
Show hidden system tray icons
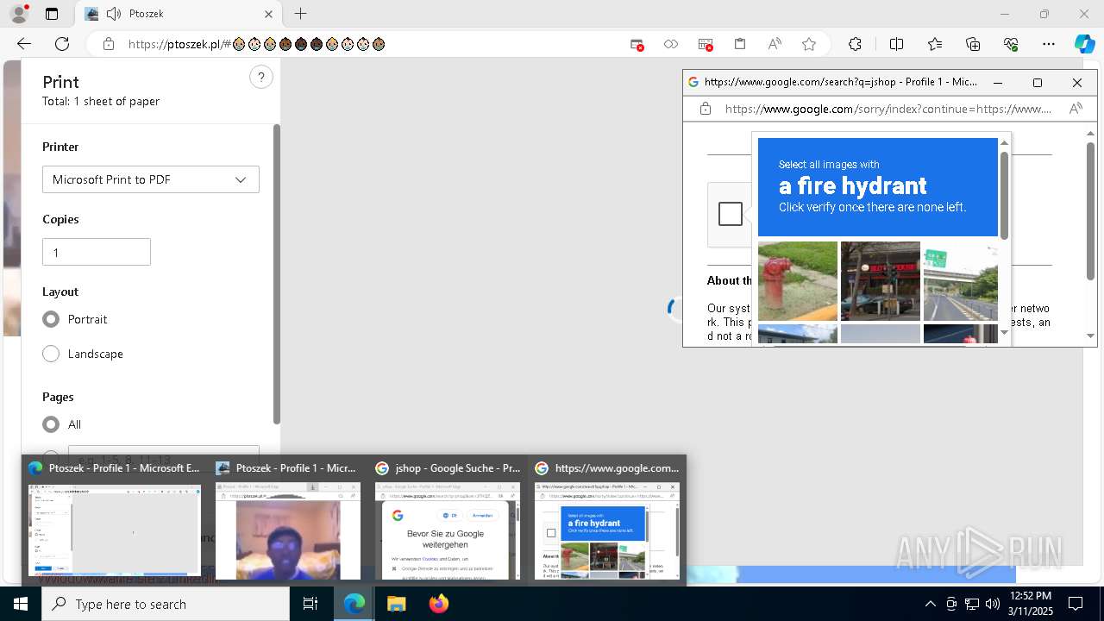(x=930, y=604)
